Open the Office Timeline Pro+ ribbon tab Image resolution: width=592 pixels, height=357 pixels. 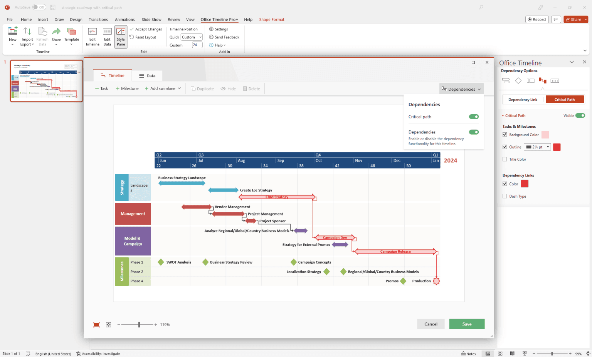tap(219, 19)
